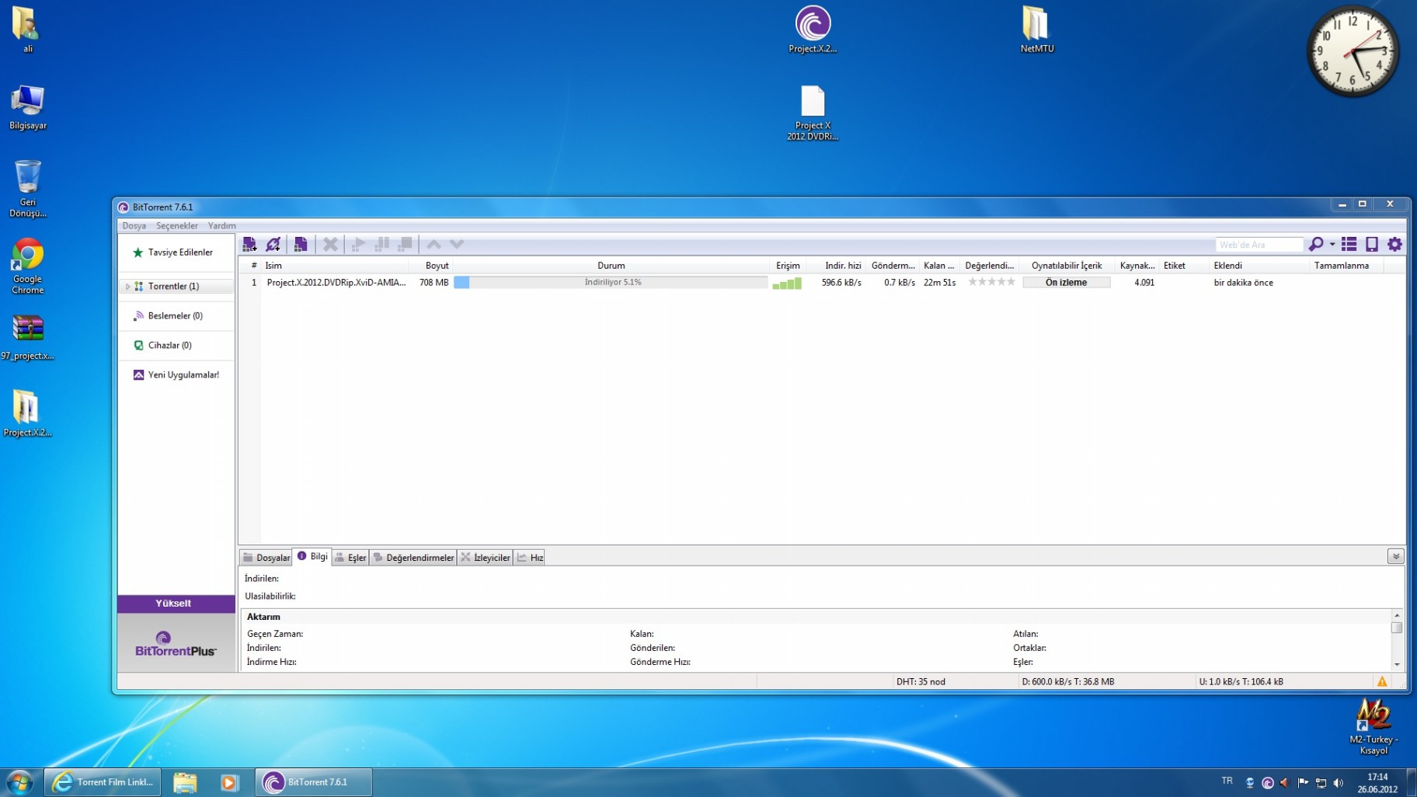Click Create New Torrent icon
This screenshot has width=1417, height=797.
301,244
